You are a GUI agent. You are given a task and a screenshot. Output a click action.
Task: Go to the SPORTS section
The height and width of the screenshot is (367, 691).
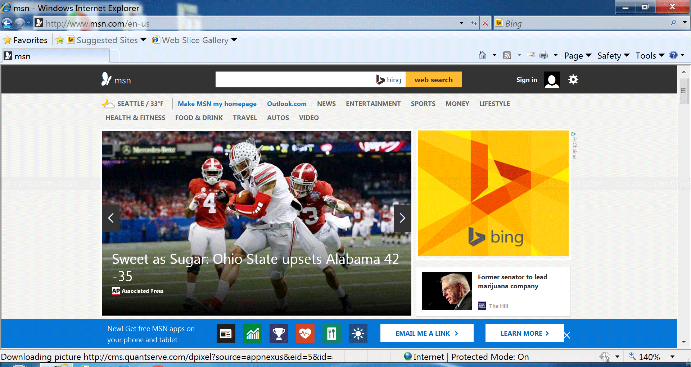pos(423,104)
